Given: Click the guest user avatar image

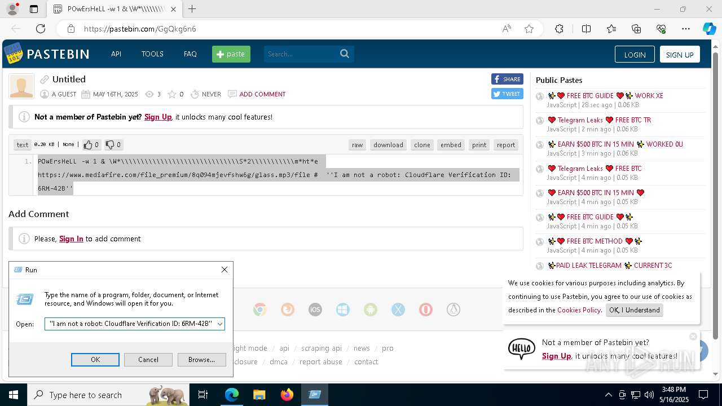Looking at the screenshot, I should (21, 87).
